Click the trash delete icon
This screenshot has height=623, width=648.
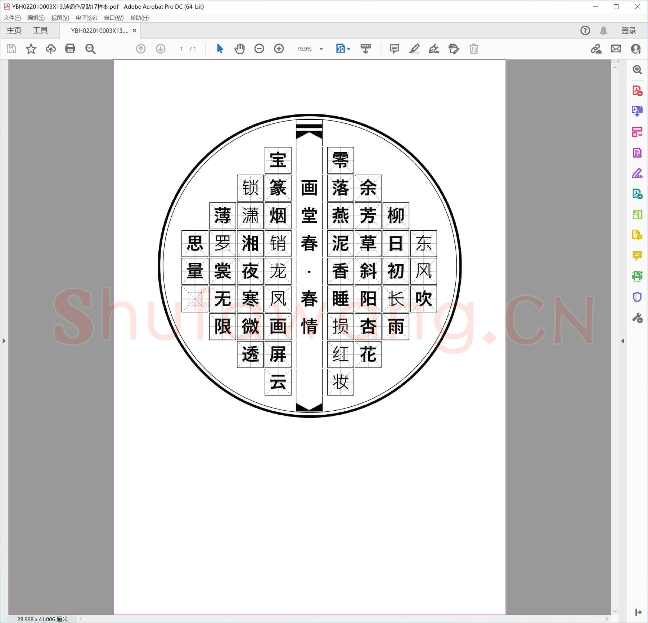coord(474,49)
